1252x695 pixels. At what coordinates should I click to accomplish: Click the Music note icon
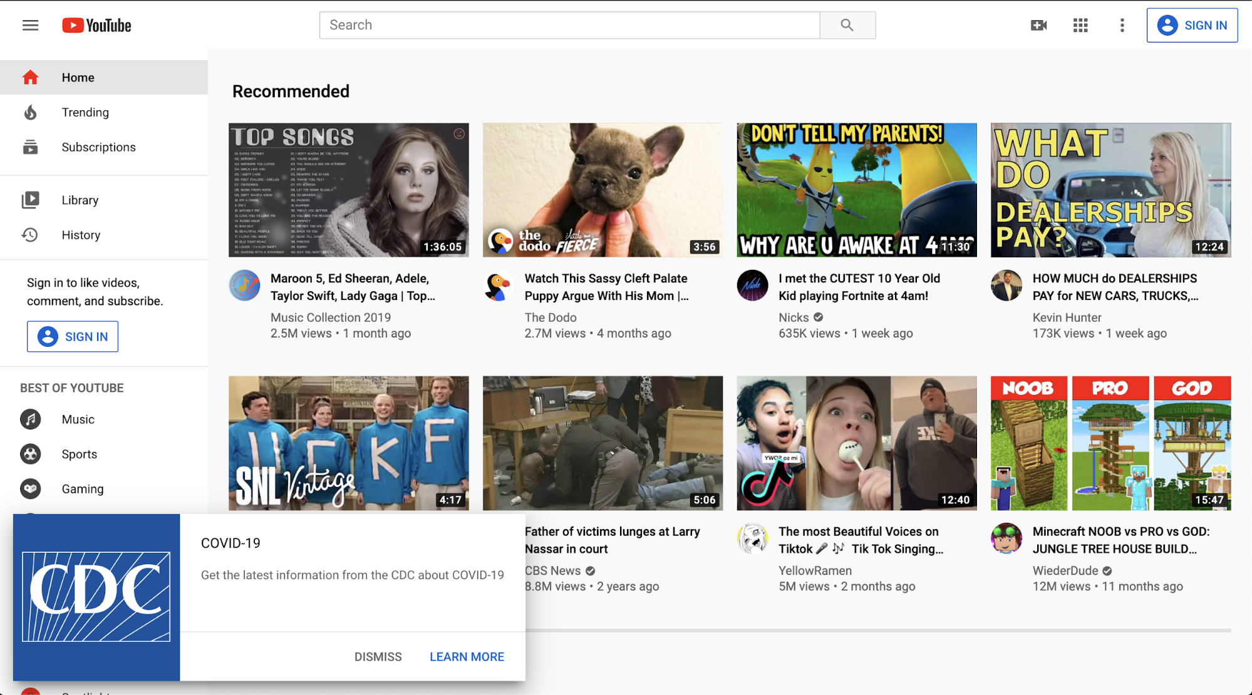pyautogui.click(x=30, y=420)
